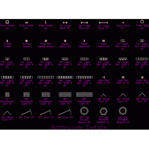149x149 pixels.
Task: Select the 24" Dia Octagon Window symbol
Action: click(x=123, y=111)
